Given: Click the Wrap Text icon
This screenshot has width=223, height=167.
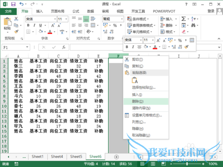Looking at the screenshot, I should [x=93, y=19].
